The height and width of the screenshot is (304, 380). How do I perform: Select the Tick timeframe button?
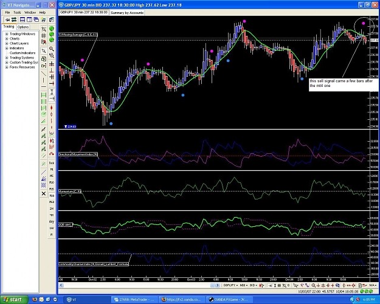52,163
